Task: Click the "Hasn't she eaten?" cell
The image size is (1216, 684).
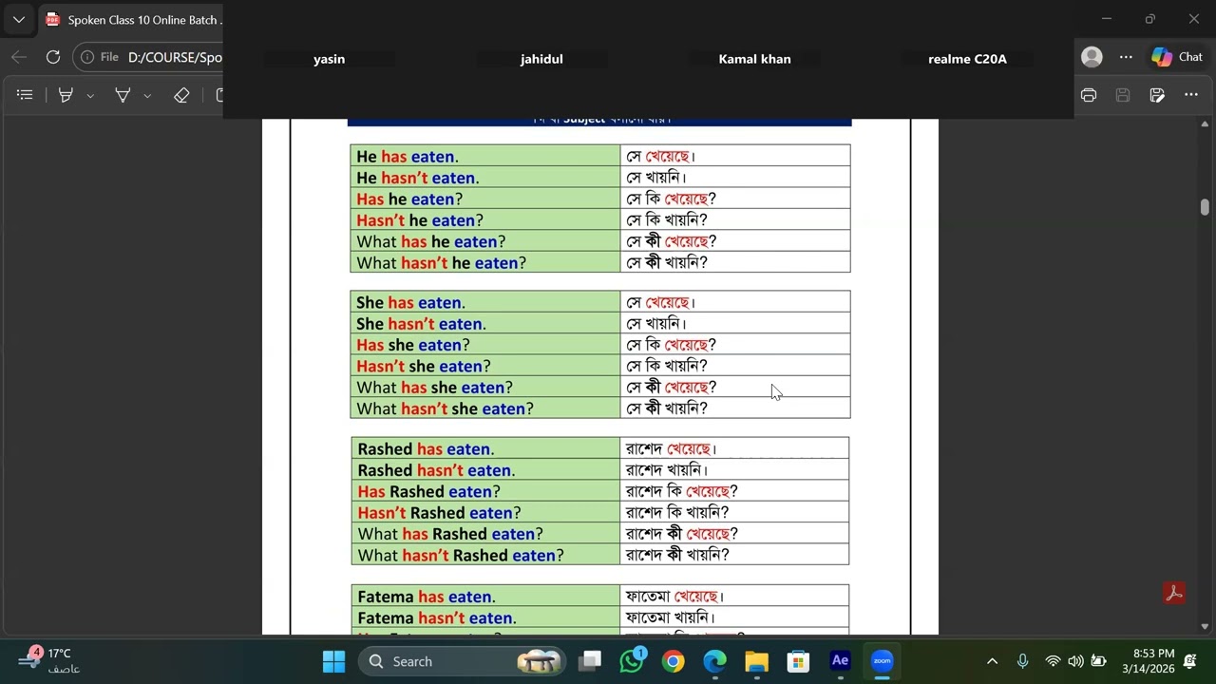Action: coord(485,366)
